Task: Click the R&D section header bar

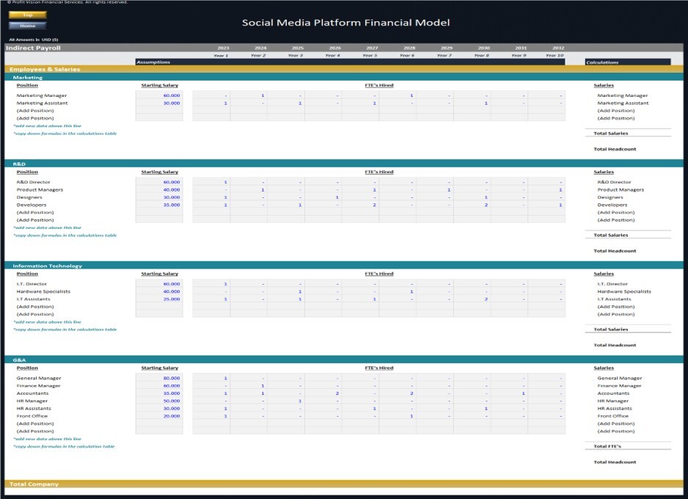Action: (x=344, y=164)
